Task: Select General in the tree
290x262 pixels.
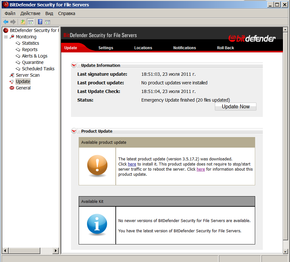Action: click(x=23, y=88)
